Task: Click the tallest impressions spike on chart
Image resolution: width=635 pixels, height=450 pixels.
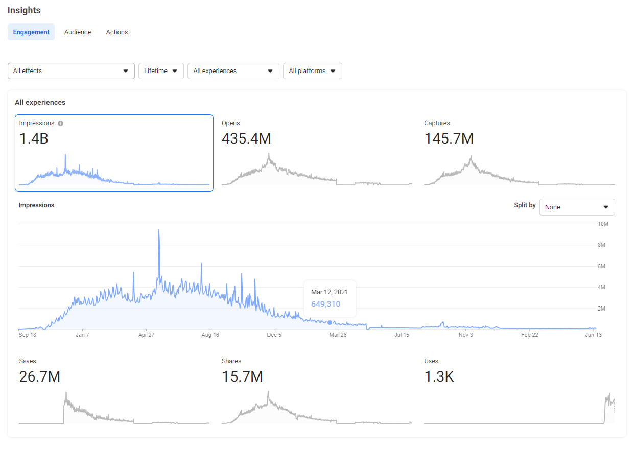Action: 159,231
